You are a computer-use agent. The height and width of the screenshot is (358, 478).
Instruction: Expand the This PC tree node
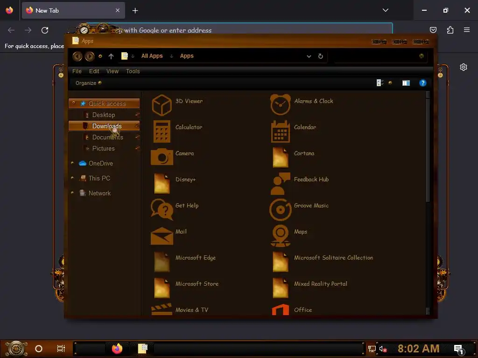tap(72, 178)
